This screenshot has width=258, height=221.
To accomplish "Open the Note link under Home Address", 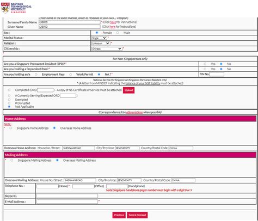I will (x=8, y=124).
